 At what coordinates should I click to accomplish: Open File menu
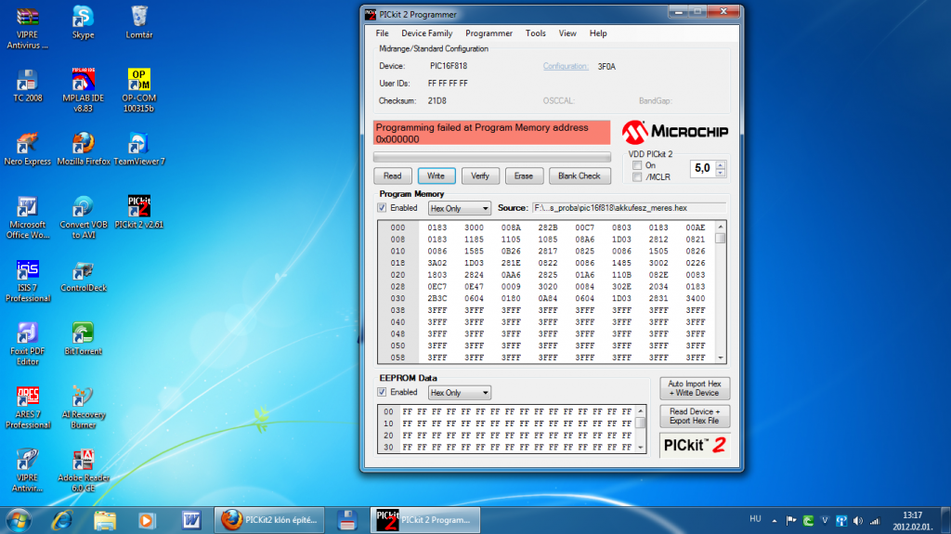382,33
